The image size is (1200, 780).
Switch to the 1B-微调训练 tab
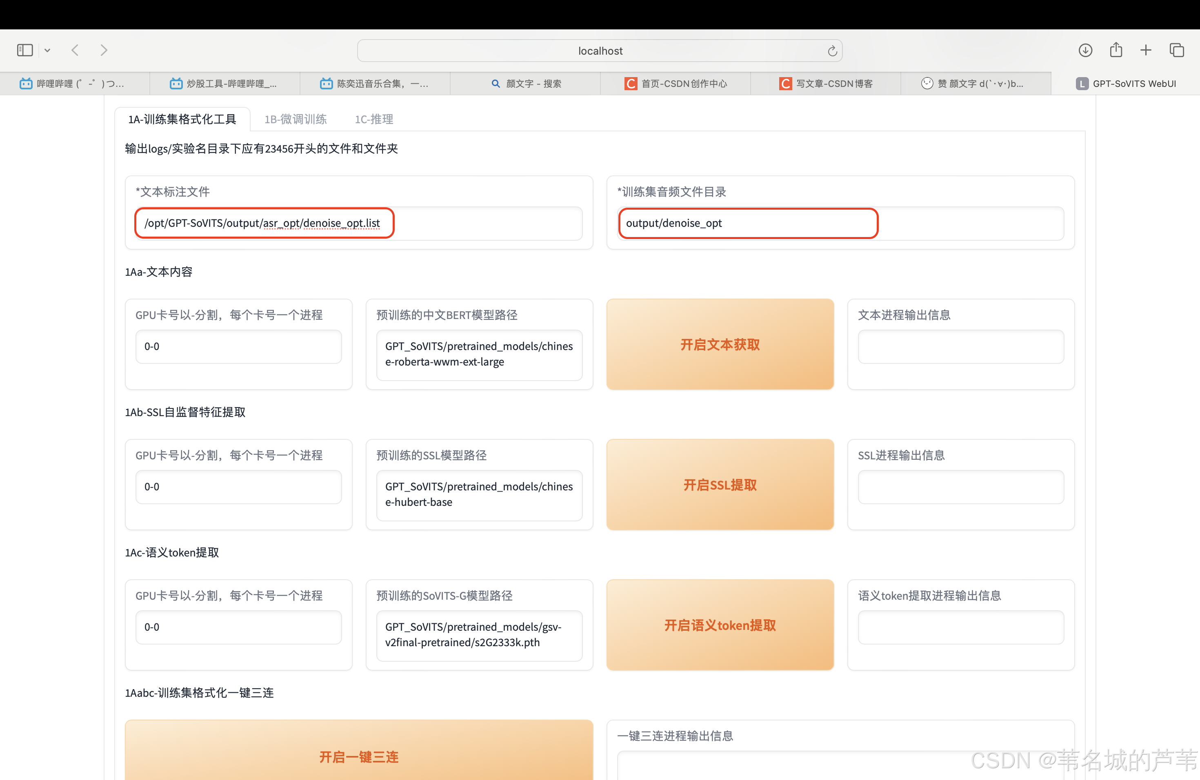tap(296, 120)
